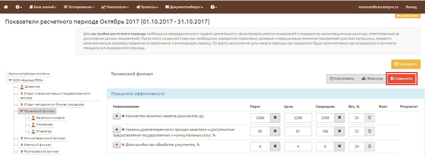Go to the home icon in navbar

tap(6, 7)
